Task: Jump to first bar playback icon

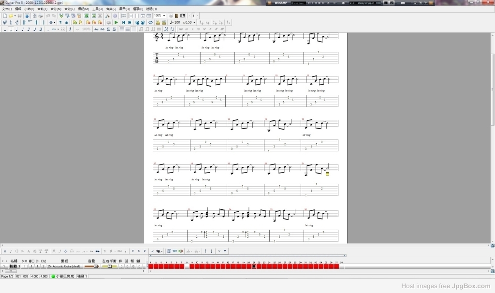Action: coord(123,23)
